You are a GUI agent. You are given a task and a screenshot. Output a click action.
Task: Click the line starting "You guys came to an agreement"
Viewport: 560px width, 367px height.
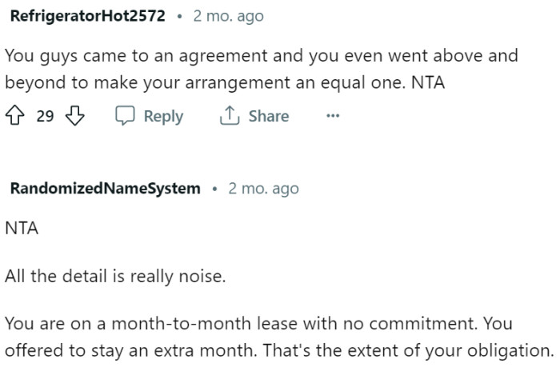pyautogui.click(x=261, y=57)
